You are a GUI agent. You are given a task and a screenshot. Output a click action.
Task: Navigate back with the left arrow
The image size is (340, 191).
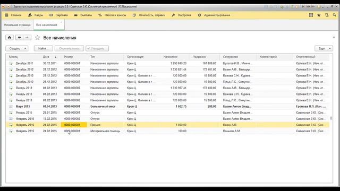pyautogui.click(x=19, y=38)
